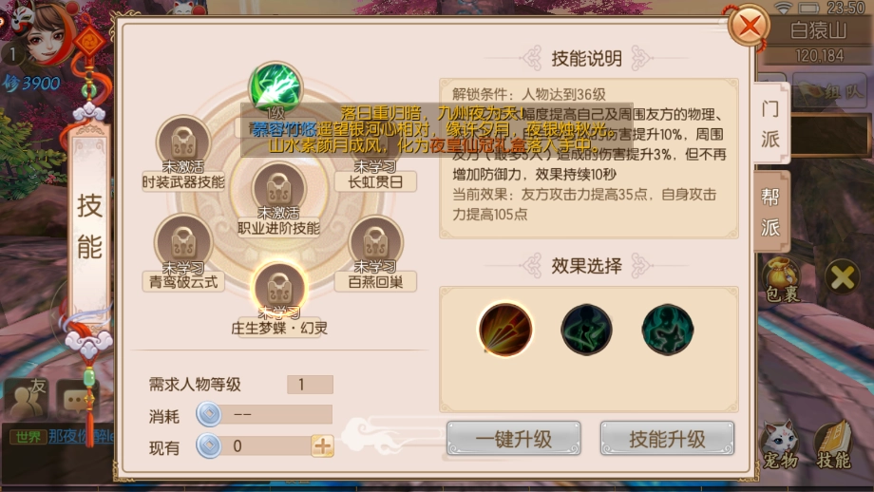Open the locked 职业进阶技能 center skill
Viewport: 874px width, 492px height.
point(279,189)
